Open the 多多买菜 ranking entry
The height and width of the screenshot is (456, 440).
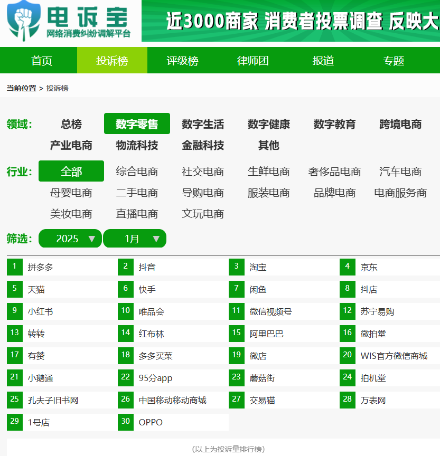click(173, 356)
